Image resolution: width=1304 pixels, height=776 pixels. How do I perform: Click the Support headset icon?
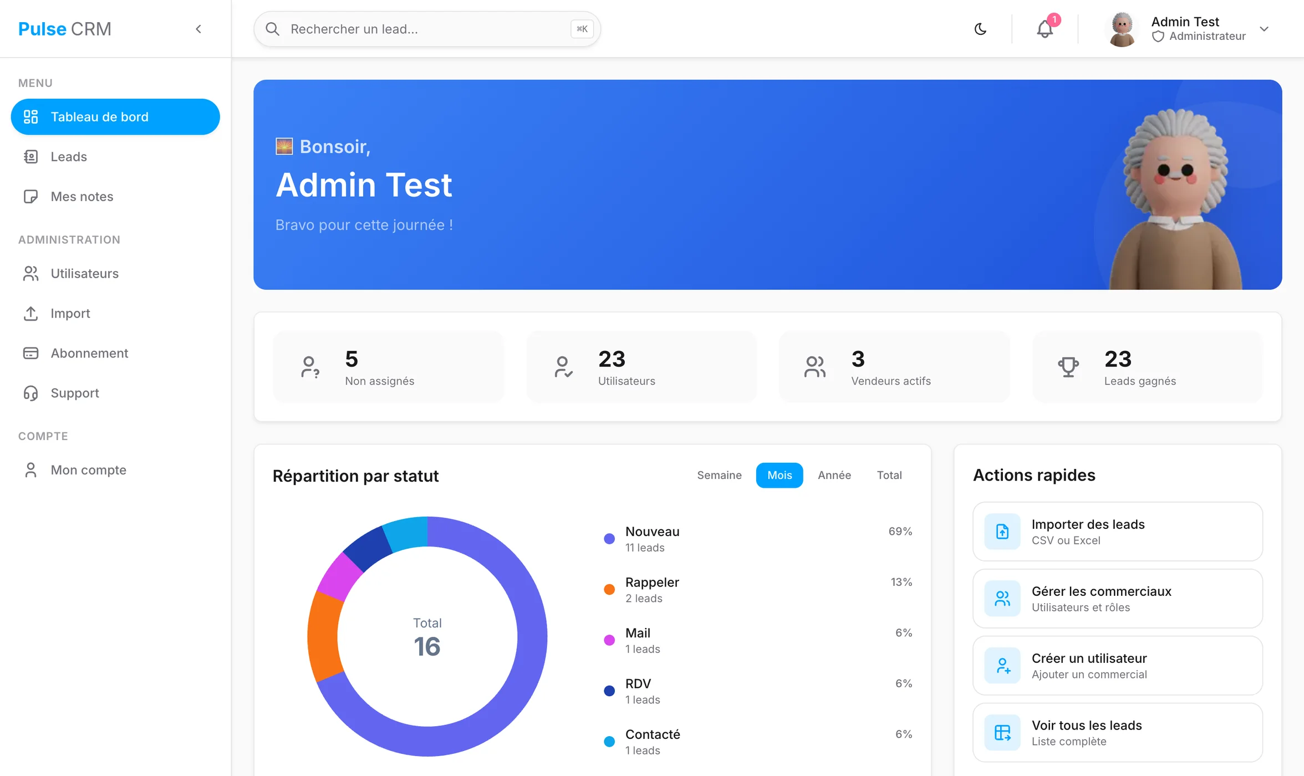(x=31, y=394)
